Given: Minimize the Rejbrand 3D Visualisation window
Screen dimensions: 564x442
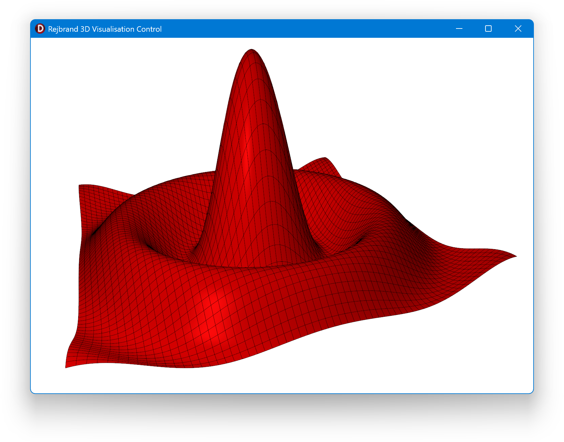Looking at the screenshot, I should 459,29.
